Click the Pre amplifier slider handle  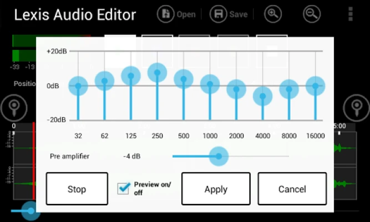(x=219, y=157)
